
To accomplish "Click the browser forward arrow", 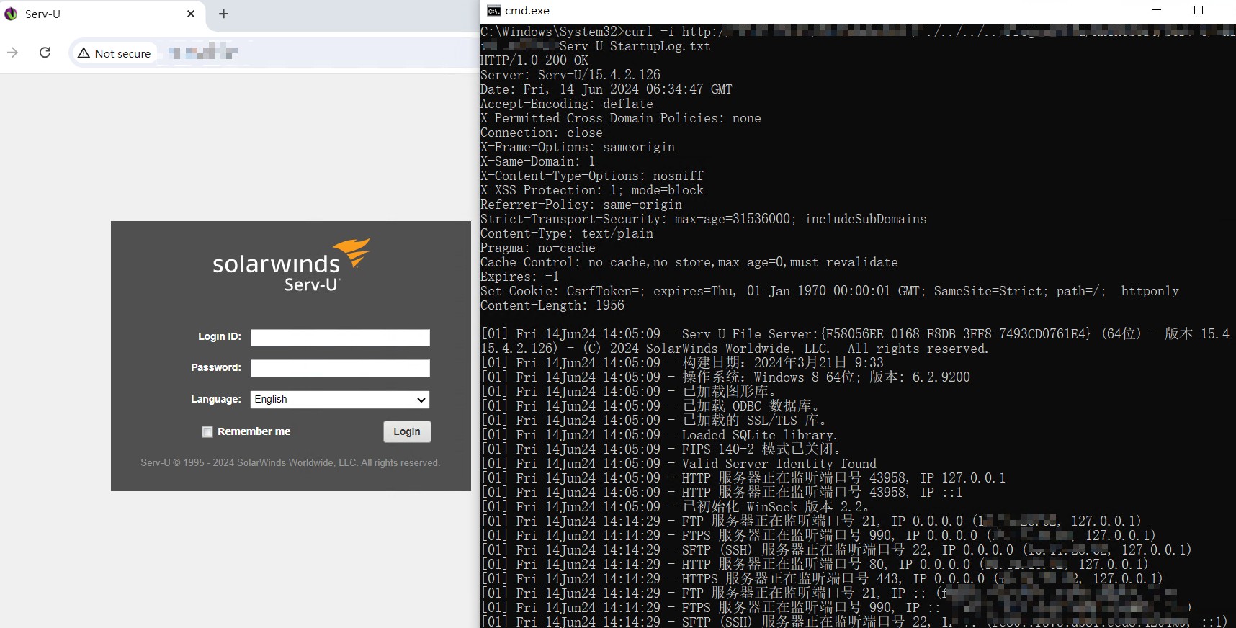I will (12, 53).
